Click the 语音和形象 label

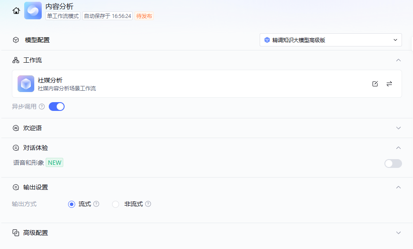[29, 163]
